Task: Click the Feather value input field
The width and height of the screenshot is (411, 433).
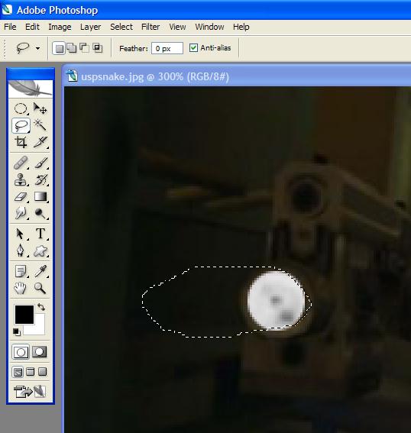Action: pyautogui.click(x=167, y=48)
